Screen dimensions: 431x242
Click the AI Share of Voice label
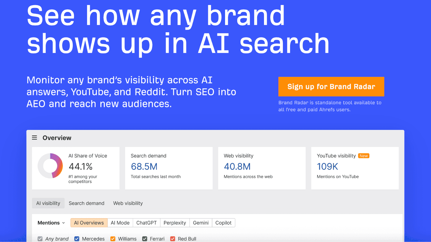click(x=88, y=156)
